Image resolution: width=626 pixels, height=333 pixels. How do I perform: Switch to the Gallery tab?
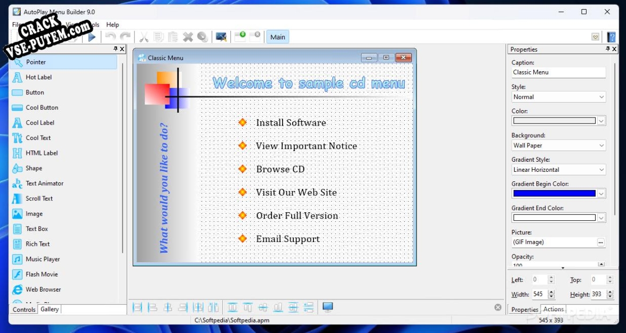pos(50,309)
